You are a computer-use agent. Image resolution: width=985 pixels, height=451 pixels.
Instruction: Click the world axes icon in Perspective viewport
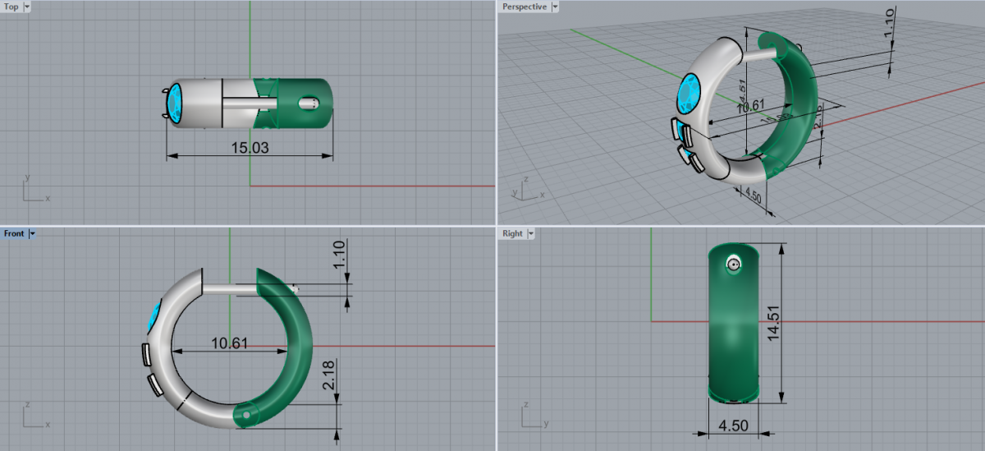click(x=525, y=189)
